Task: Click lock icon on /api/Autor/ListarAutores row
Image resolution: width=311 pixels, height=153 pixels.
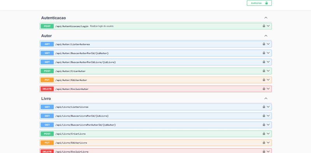Action: 264,44
